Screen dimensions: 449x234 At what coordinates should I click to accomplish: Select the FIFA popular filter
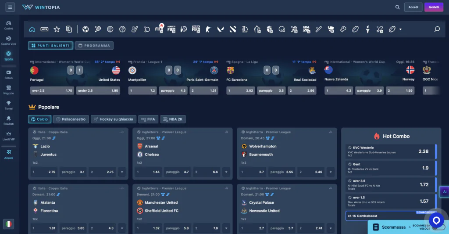click(148, 119)
